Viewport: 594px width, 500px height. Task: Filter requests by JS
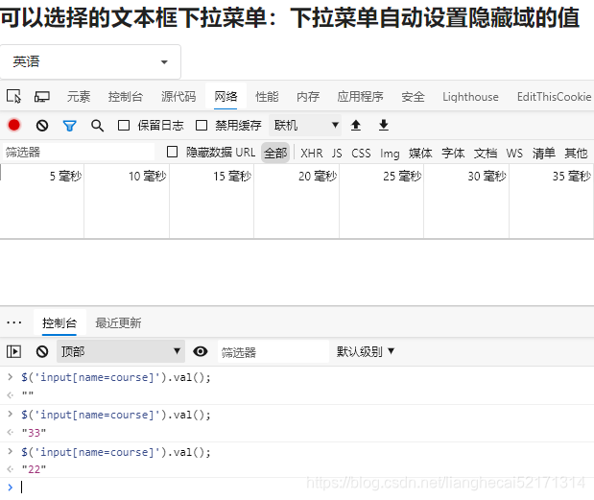pyautogui.click(x=337, y=153)
